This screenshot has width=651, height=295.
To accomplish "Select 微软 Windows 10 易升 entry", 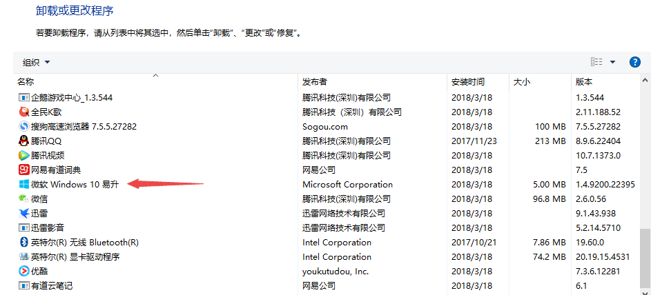I will (75, 185).
